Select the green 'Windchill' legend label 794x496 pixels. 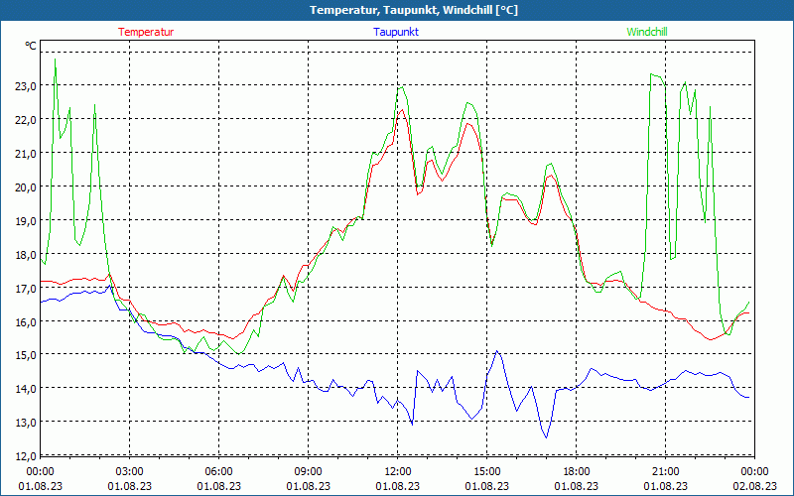tap(647, 32)
